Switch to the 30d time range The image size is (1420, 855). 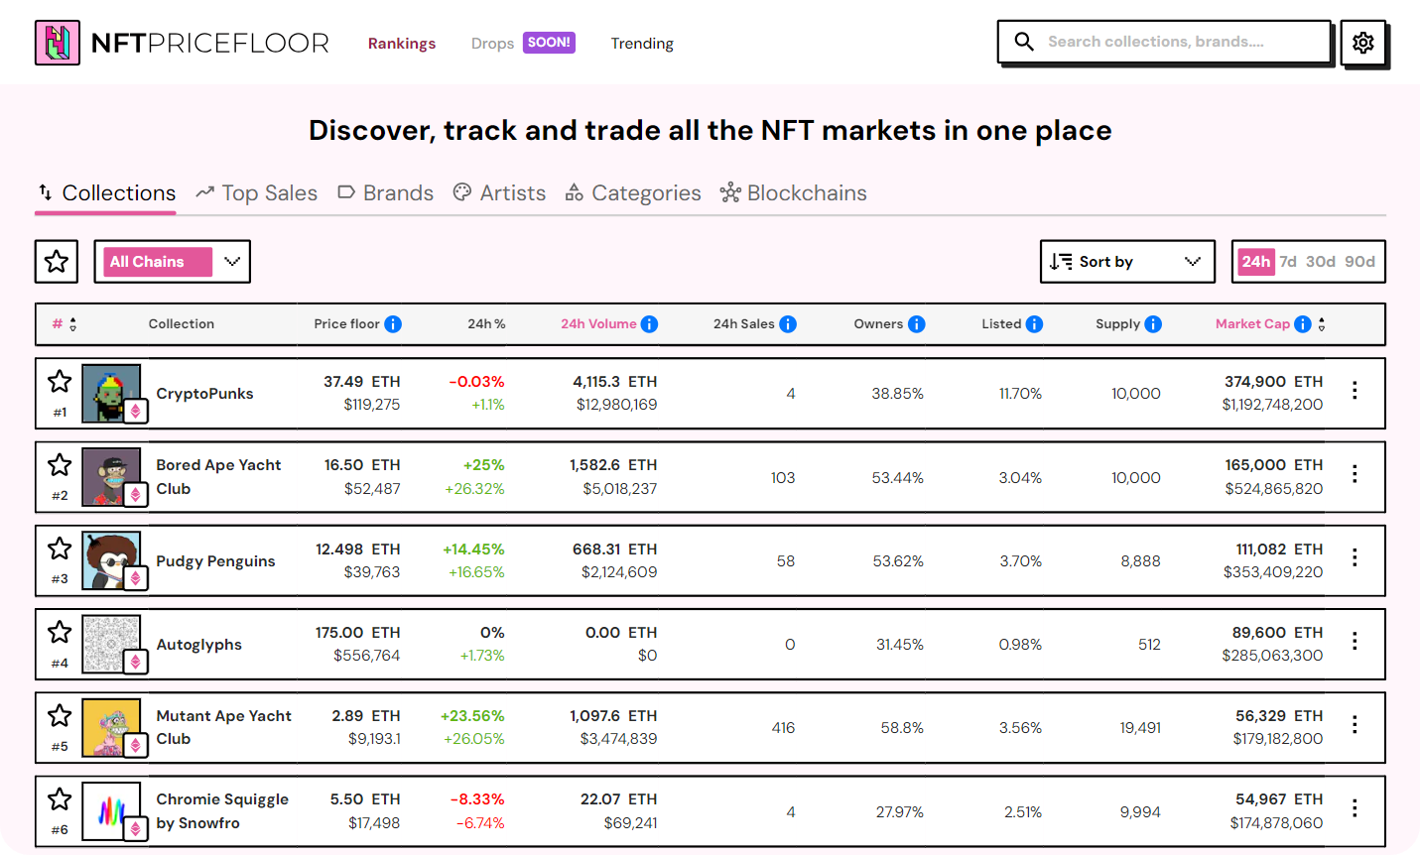1321,261
